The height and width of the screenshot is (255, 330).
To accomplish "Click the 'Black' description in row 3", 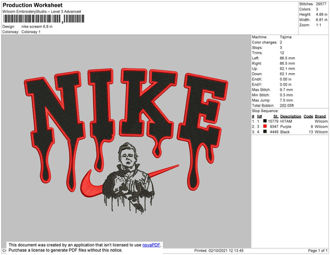I will [285, 132].
